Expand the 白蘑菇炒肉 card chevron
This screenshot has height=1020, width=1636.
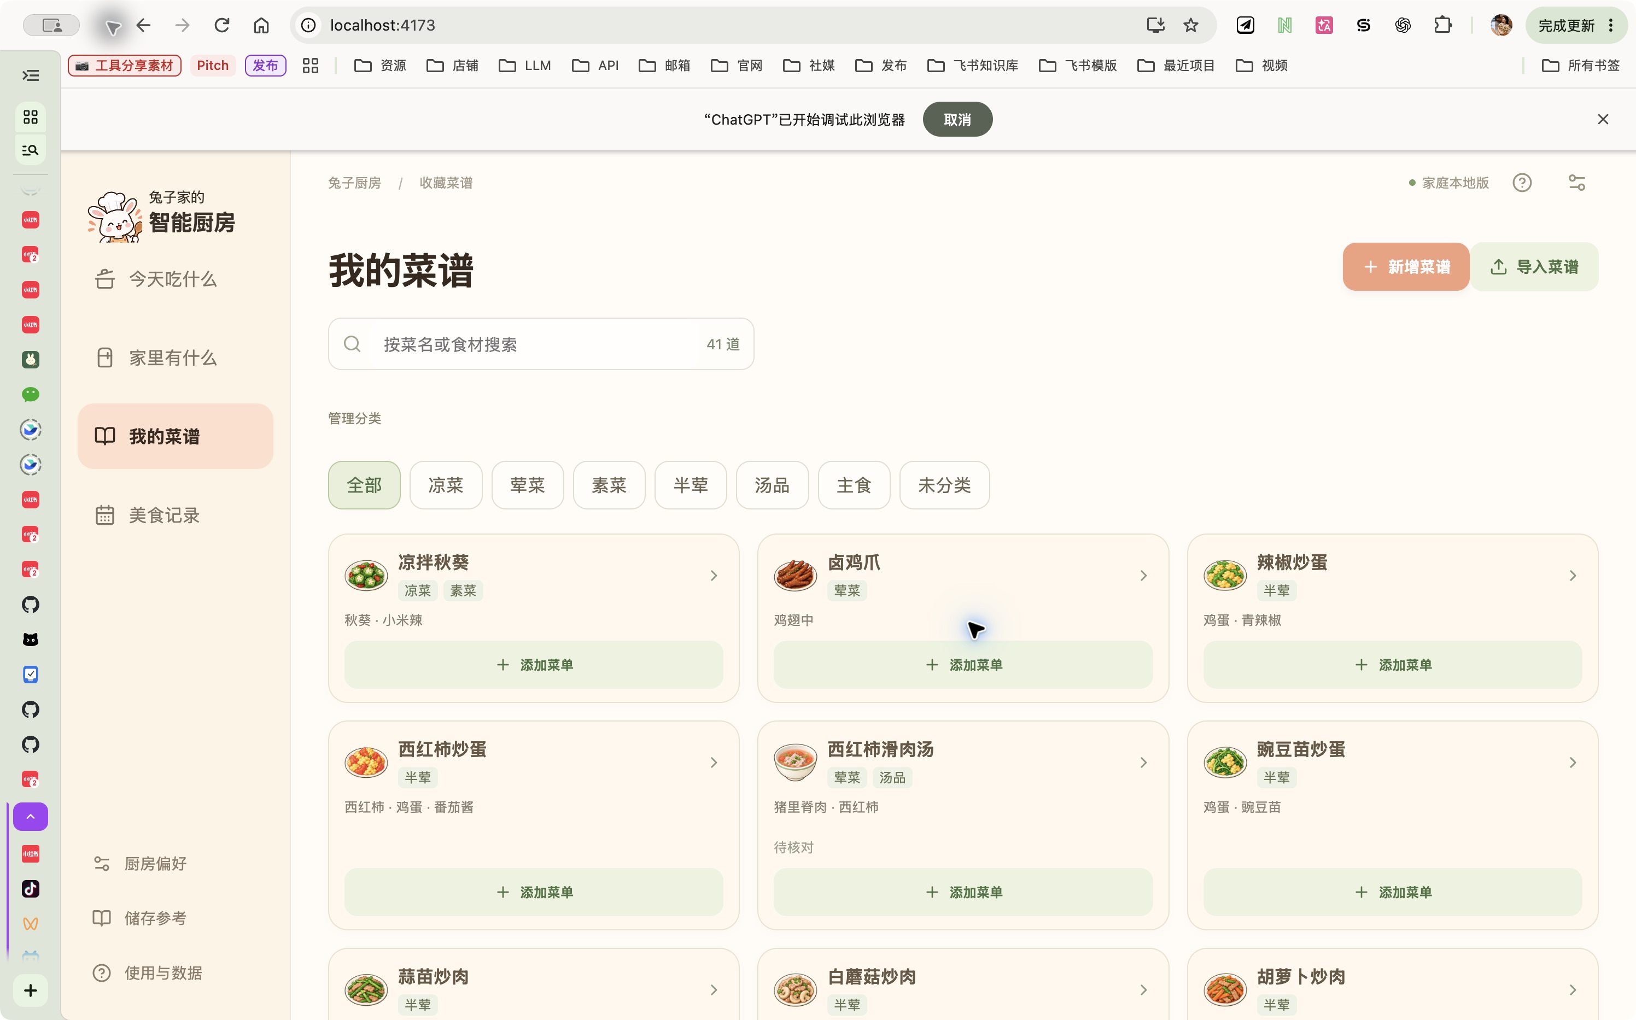pyautogui.click(x=1143, y=989)
